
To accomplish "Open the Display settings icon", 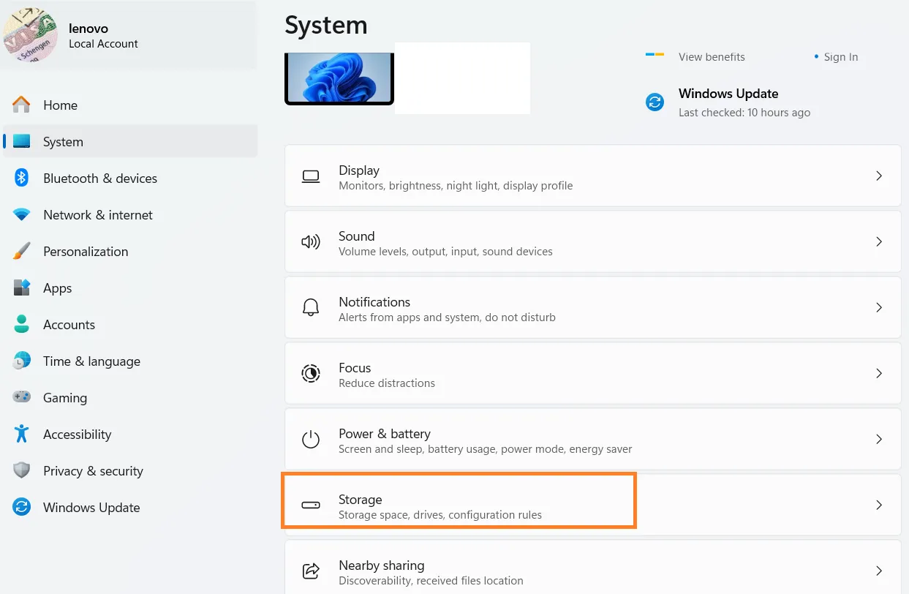I will [x=311, y=176].
